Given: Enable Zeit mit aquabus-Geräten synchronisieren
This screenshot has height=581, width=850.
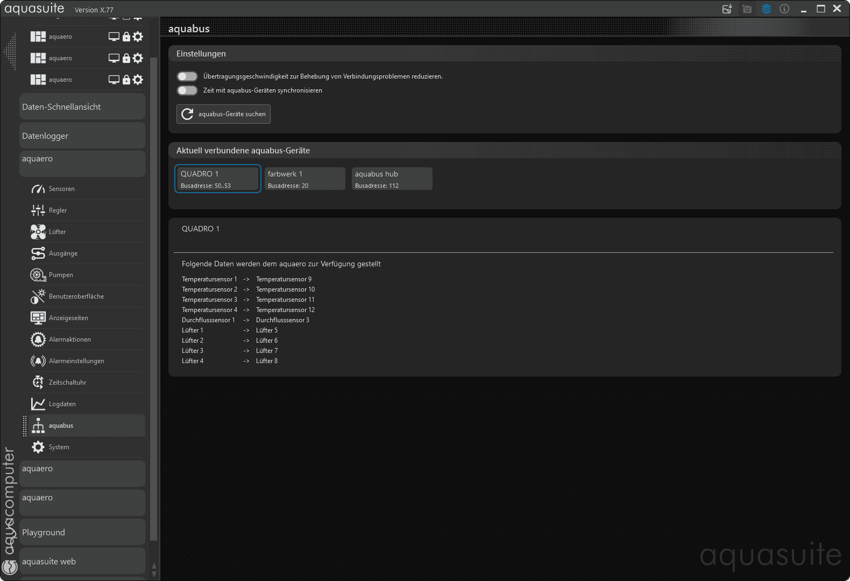Looking at the screenshot, I should [x=187, y=90].
